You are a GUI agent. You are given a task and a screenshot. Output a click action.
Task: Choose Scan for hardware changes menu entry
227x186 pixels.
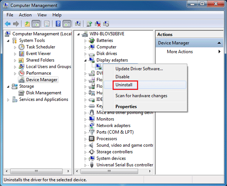point(145,96)
